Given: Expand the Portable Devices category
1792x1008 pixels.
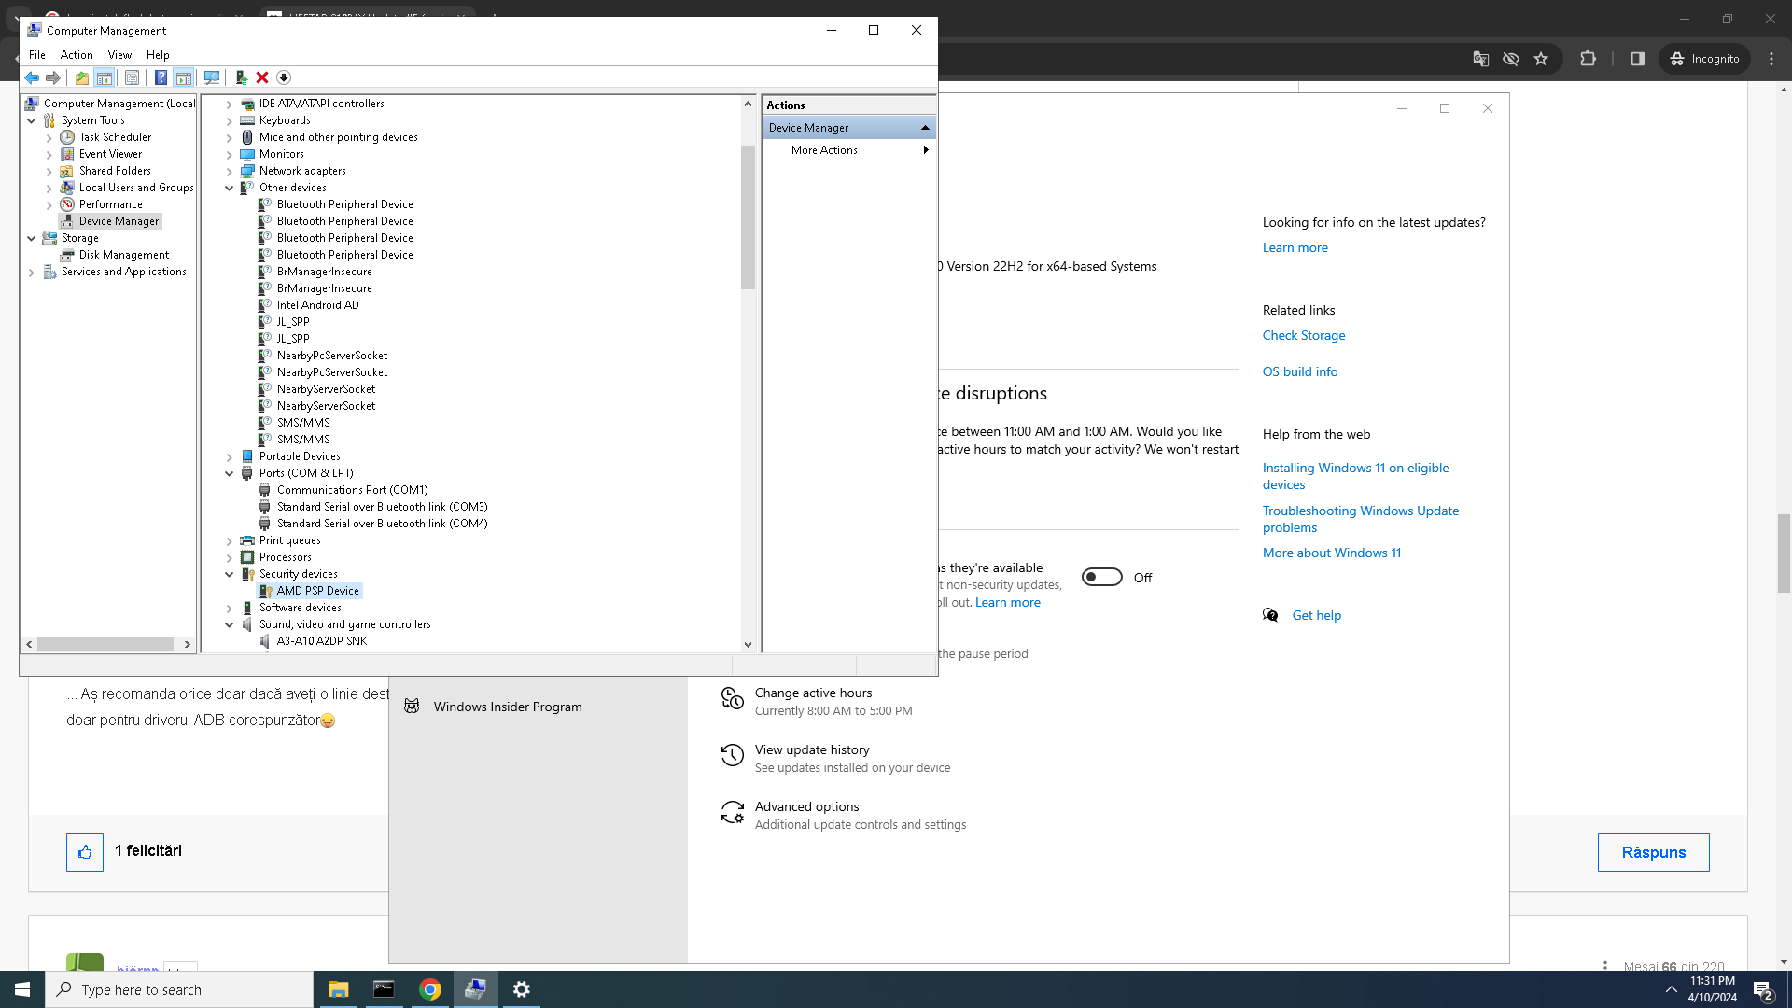Looking at the screenshot, I should click(230, 456).
